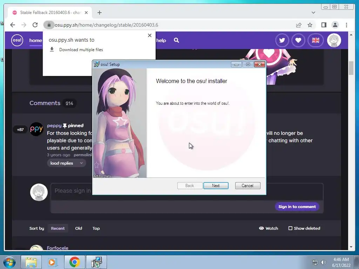Open the site search magnifier icon

(x=176, y=40)
